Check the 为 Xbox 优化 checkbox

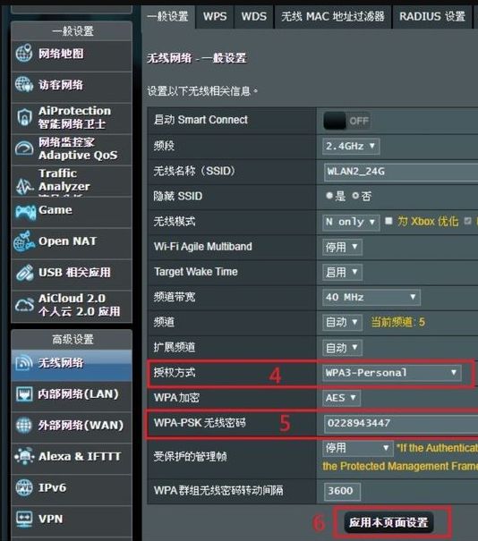(x=388, y=221)
